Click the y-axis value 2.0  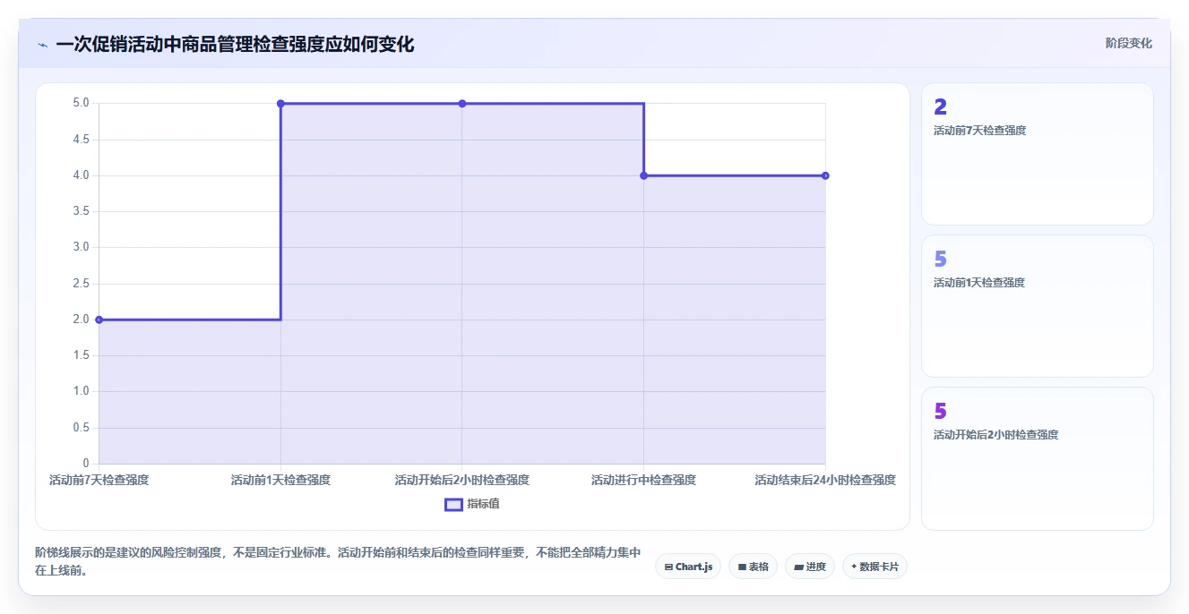pyautogui.click(x=81, y=320)
